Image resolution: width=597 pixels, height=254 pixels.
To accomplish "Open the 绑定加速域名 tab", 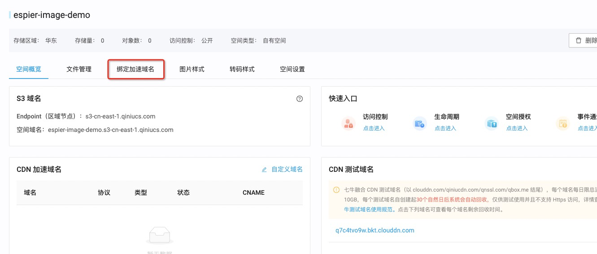I will [x=135, y=69].
